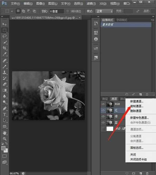The height and width of the screenshot is (175, 156).
Task: Select the Lasso tool
Action: 5,36
